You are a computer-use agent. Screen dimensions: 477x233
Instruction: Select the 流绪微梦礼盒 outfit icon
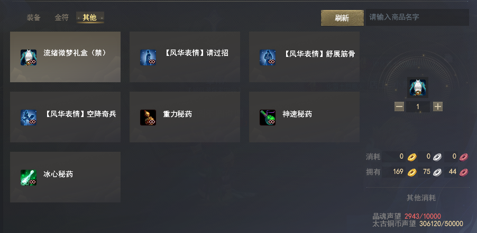pyautogui.click(x=29, y=57)
